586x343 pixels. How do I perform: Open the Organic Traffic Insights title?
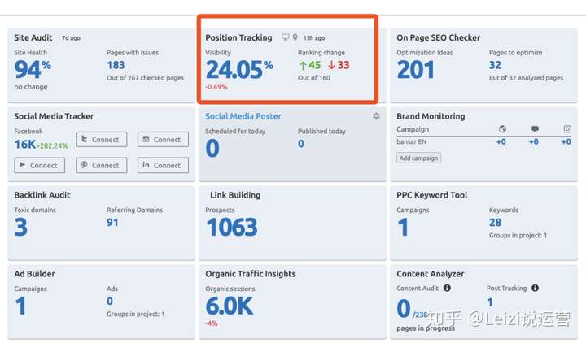[251, 274]
